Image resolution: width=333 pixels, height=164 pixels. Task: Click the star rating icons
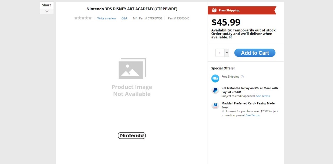point(83,18)
